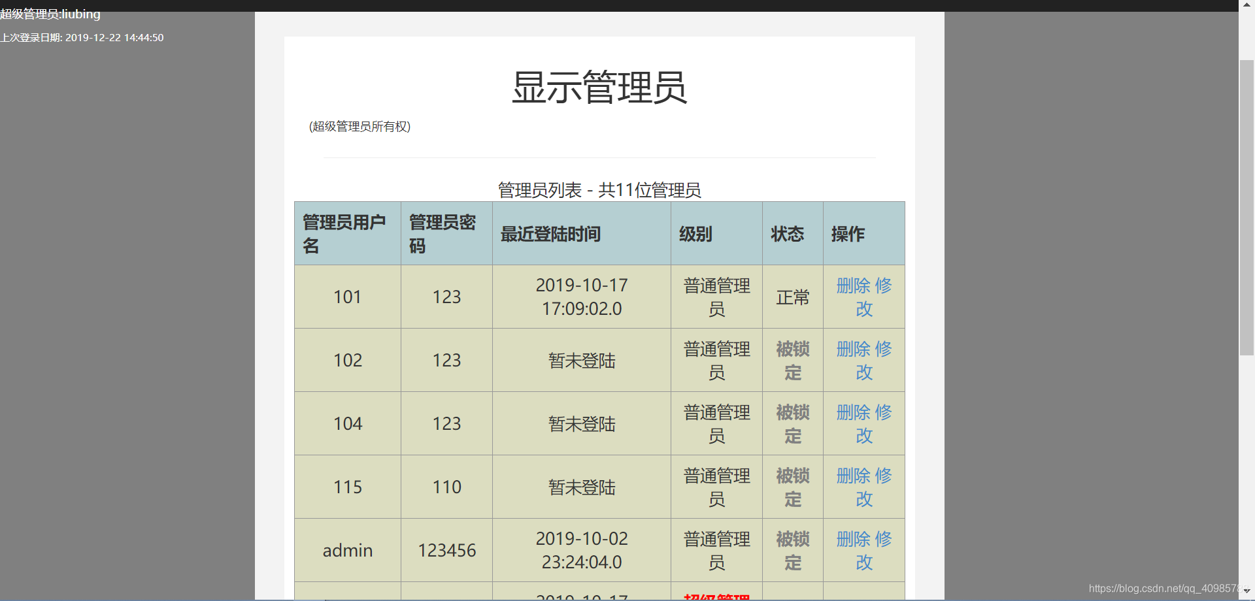The image size is (1255, 601).
Task: Click the 管理员密码 column header
Action: (x=447, y=233)
